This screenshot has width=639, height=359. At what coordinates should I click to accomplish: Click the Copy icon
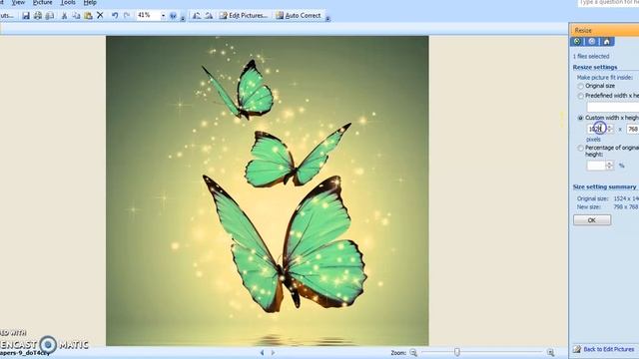76,16
